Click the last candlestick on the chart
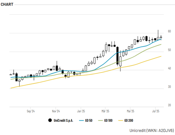Screen dimensions: 175x135 pyautogui.click(x=161, y=38)
